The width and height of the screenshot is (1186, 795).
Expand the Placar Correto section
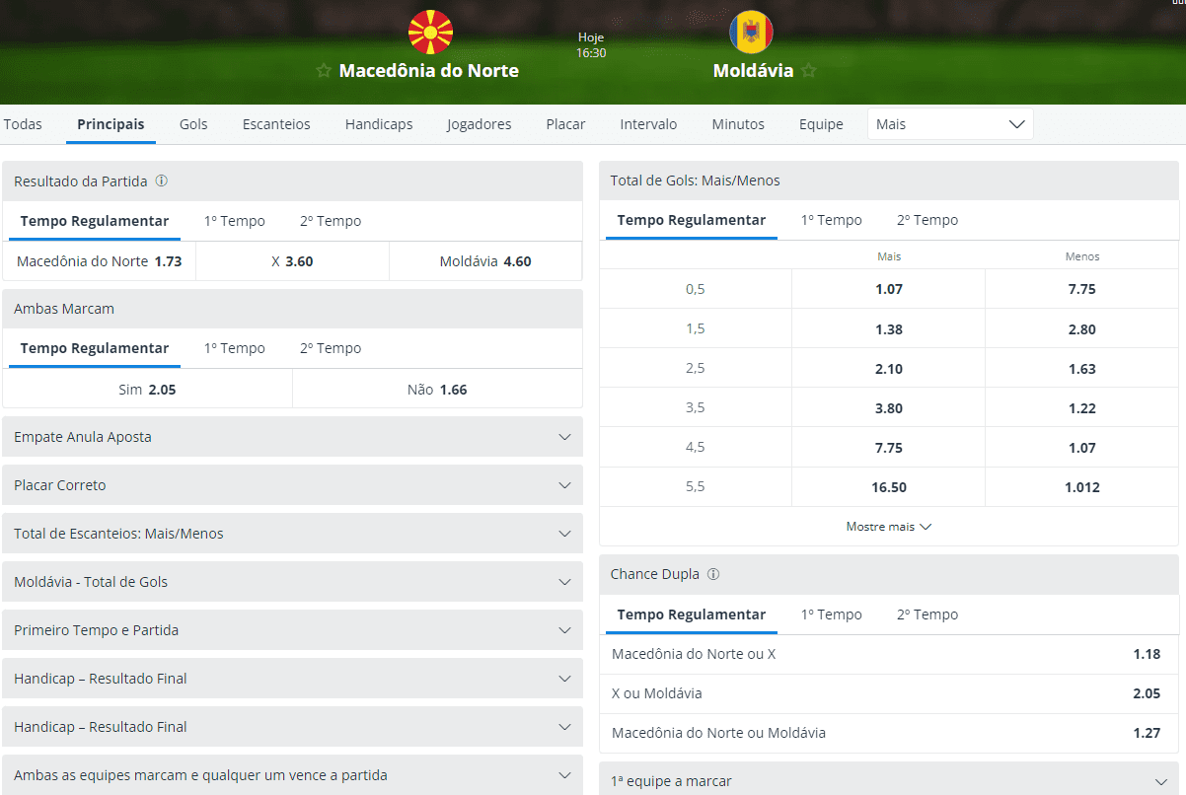[292, 484]
